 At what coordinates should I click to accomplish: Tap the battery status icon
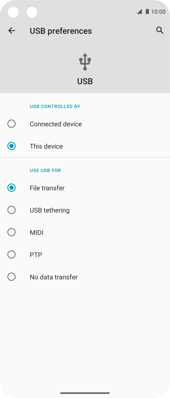coord(147,12)
